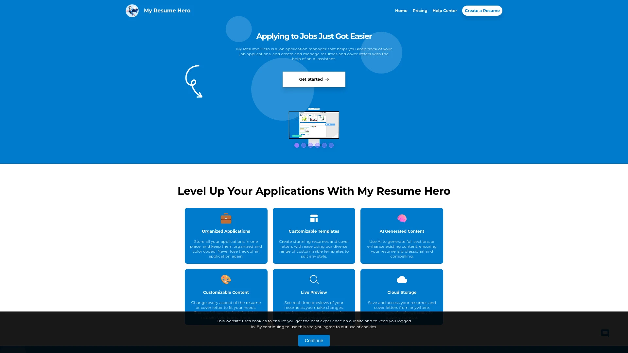Select the Home navigation item
This screenshot has width=628, height=353.
click(401, 10)
